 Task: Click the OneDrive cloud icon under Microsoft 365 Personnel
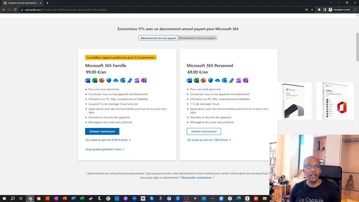coord(218,80)
